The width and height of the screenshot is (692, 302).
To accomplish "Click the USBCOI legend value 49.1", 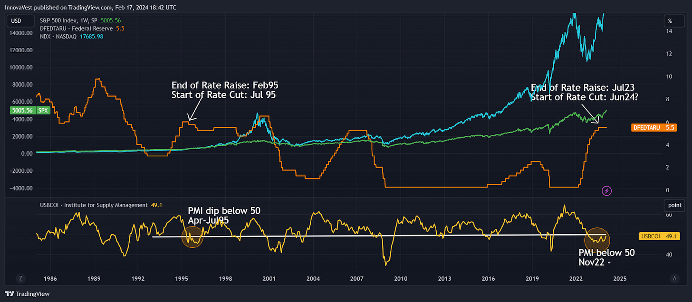I will click(157, 205).
